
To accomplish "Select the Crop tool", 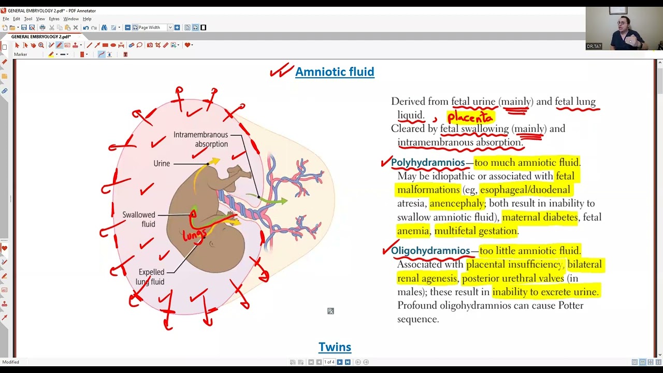I will [x=157, y=45].
